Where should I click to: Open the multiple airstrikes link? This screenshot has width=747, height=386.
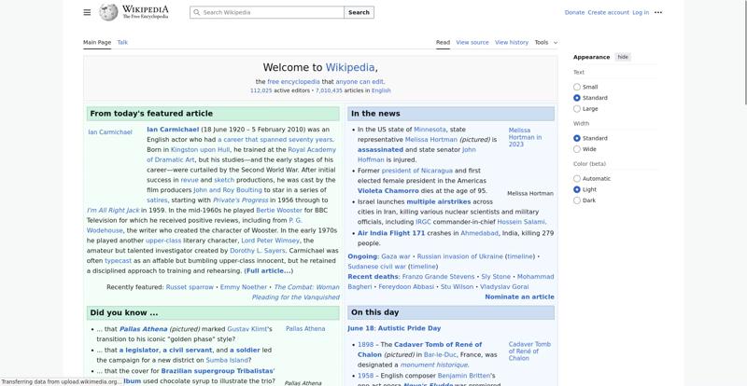point(438,201)
